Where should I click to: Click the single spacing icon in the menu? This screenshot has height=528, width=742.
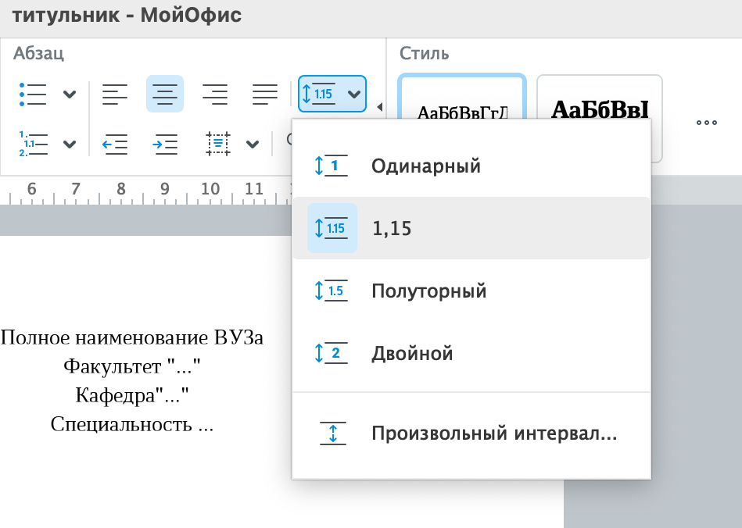(x=332, y=166)
